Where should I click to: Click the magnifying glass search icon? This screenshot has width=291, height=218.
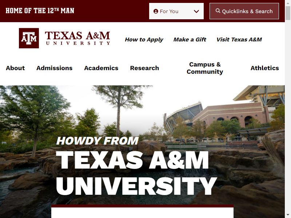pos(218,11)
